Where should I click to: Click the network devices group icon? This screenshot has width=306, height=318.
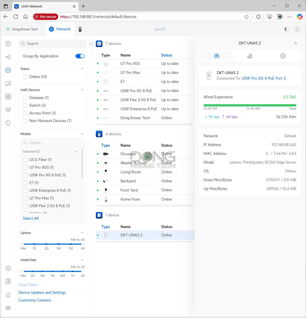tap(99, 44)
